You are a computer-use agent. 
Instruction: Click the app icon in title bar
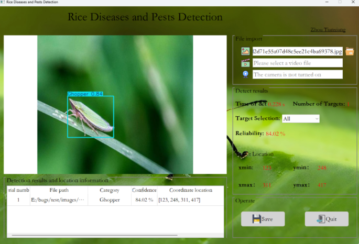pyautogui.click(x=3, y=2)
